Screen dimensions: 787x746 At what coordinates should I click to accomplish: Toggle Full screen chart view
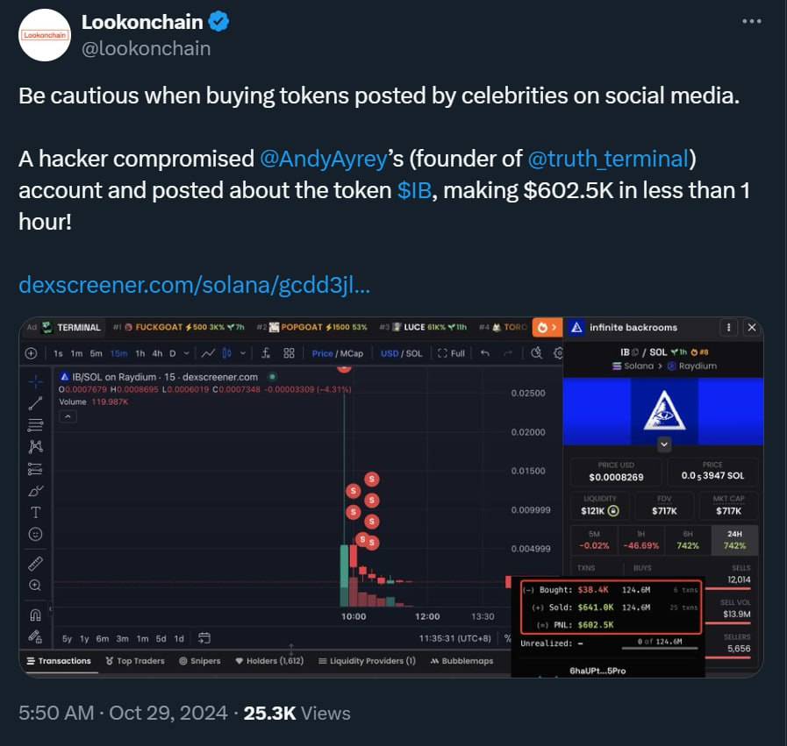[x=452, y=353]
